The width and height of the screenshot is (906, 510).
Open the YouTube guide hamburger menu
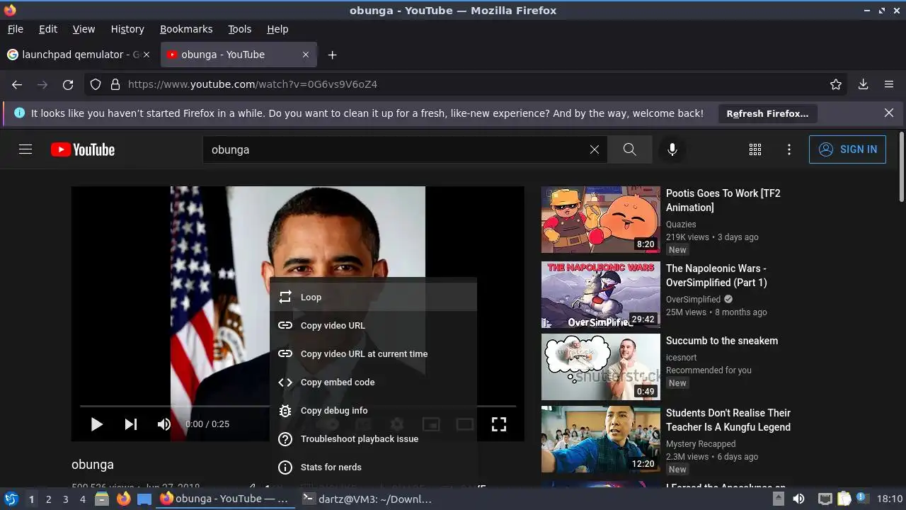25,149
